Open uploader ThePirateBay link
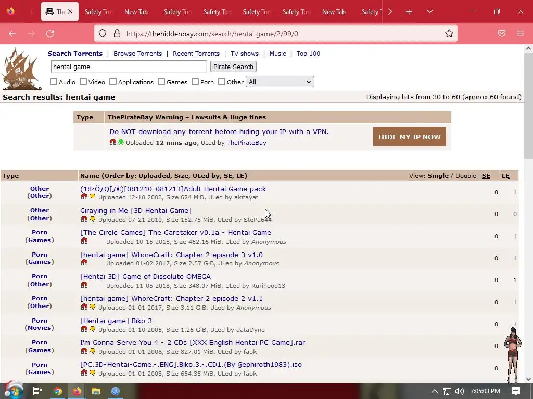533x399 pixels. 246,143
